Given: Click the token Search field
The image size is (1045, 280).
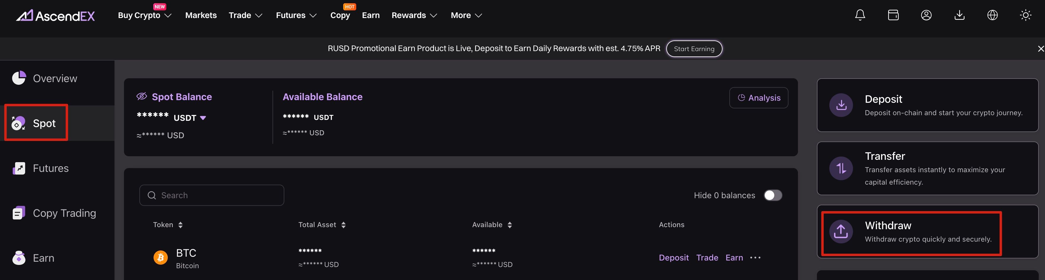Looking at the screenshot, I should tap(212, 195).
